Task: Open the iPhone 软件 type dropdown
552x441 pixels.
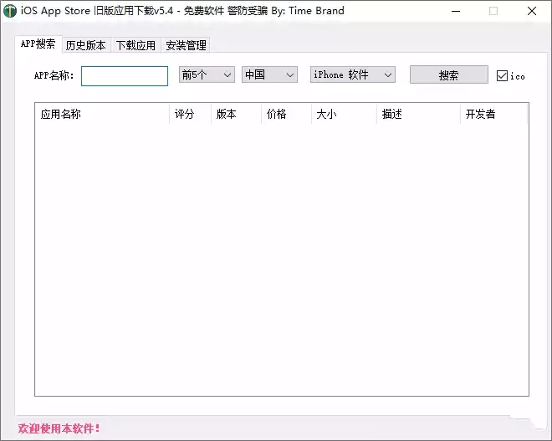Action: pyautogui.click(x=353, y=74)
